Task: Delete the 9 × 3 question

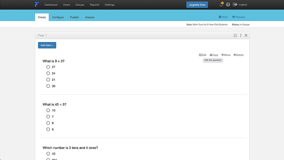Action: point(238,55)
